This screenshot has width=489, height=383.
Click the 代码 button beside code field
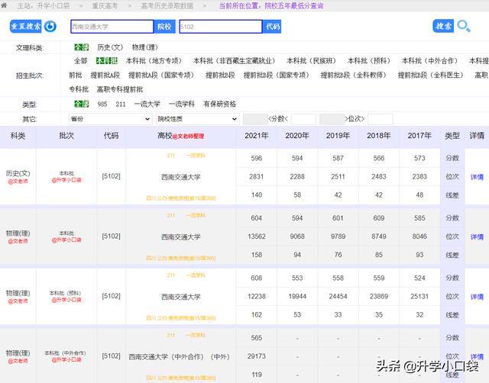[272, 27]
